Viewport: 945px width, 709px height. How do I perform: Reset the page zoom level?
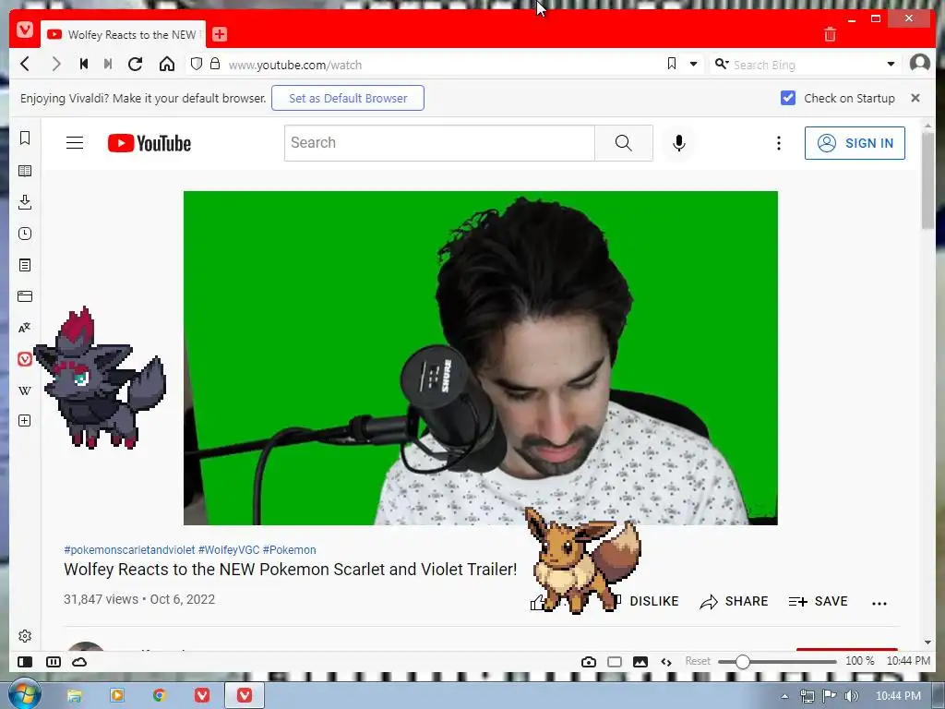[x=698, y=661]
